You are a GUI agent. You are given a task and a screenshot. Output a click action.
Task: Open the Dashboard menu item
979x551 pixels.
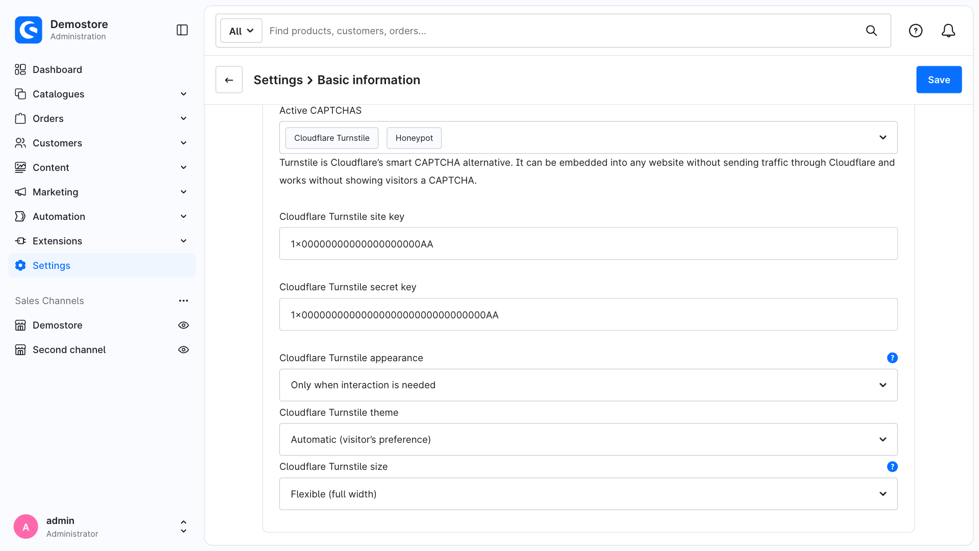point(102,69)
